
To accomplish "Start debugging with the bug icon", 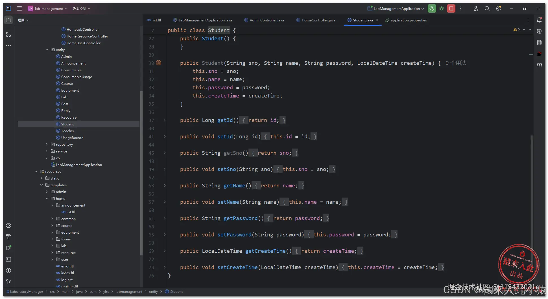I will coord(442,8).
